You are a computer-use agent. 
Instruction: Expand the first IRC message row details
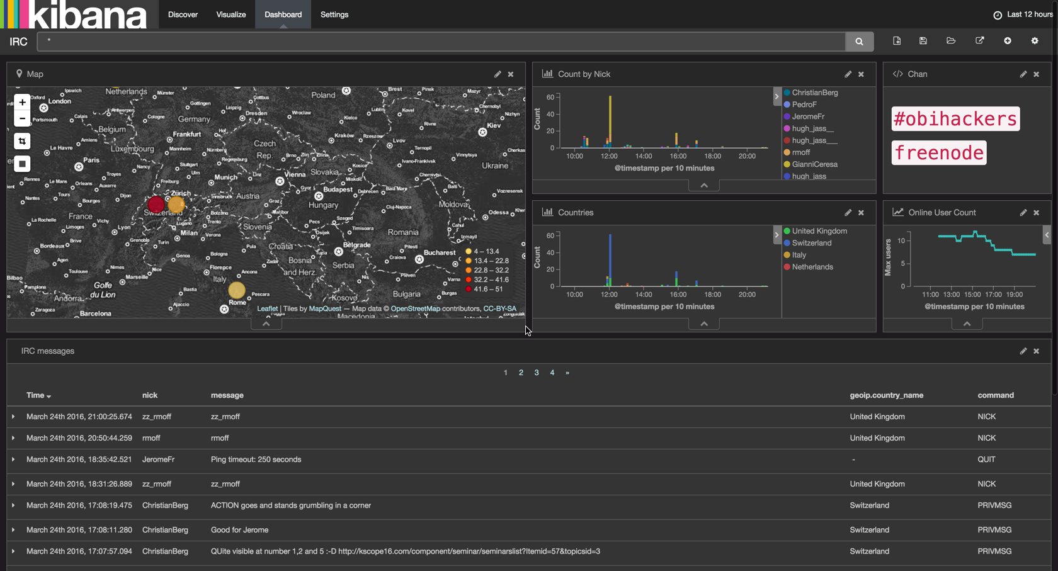13,416
